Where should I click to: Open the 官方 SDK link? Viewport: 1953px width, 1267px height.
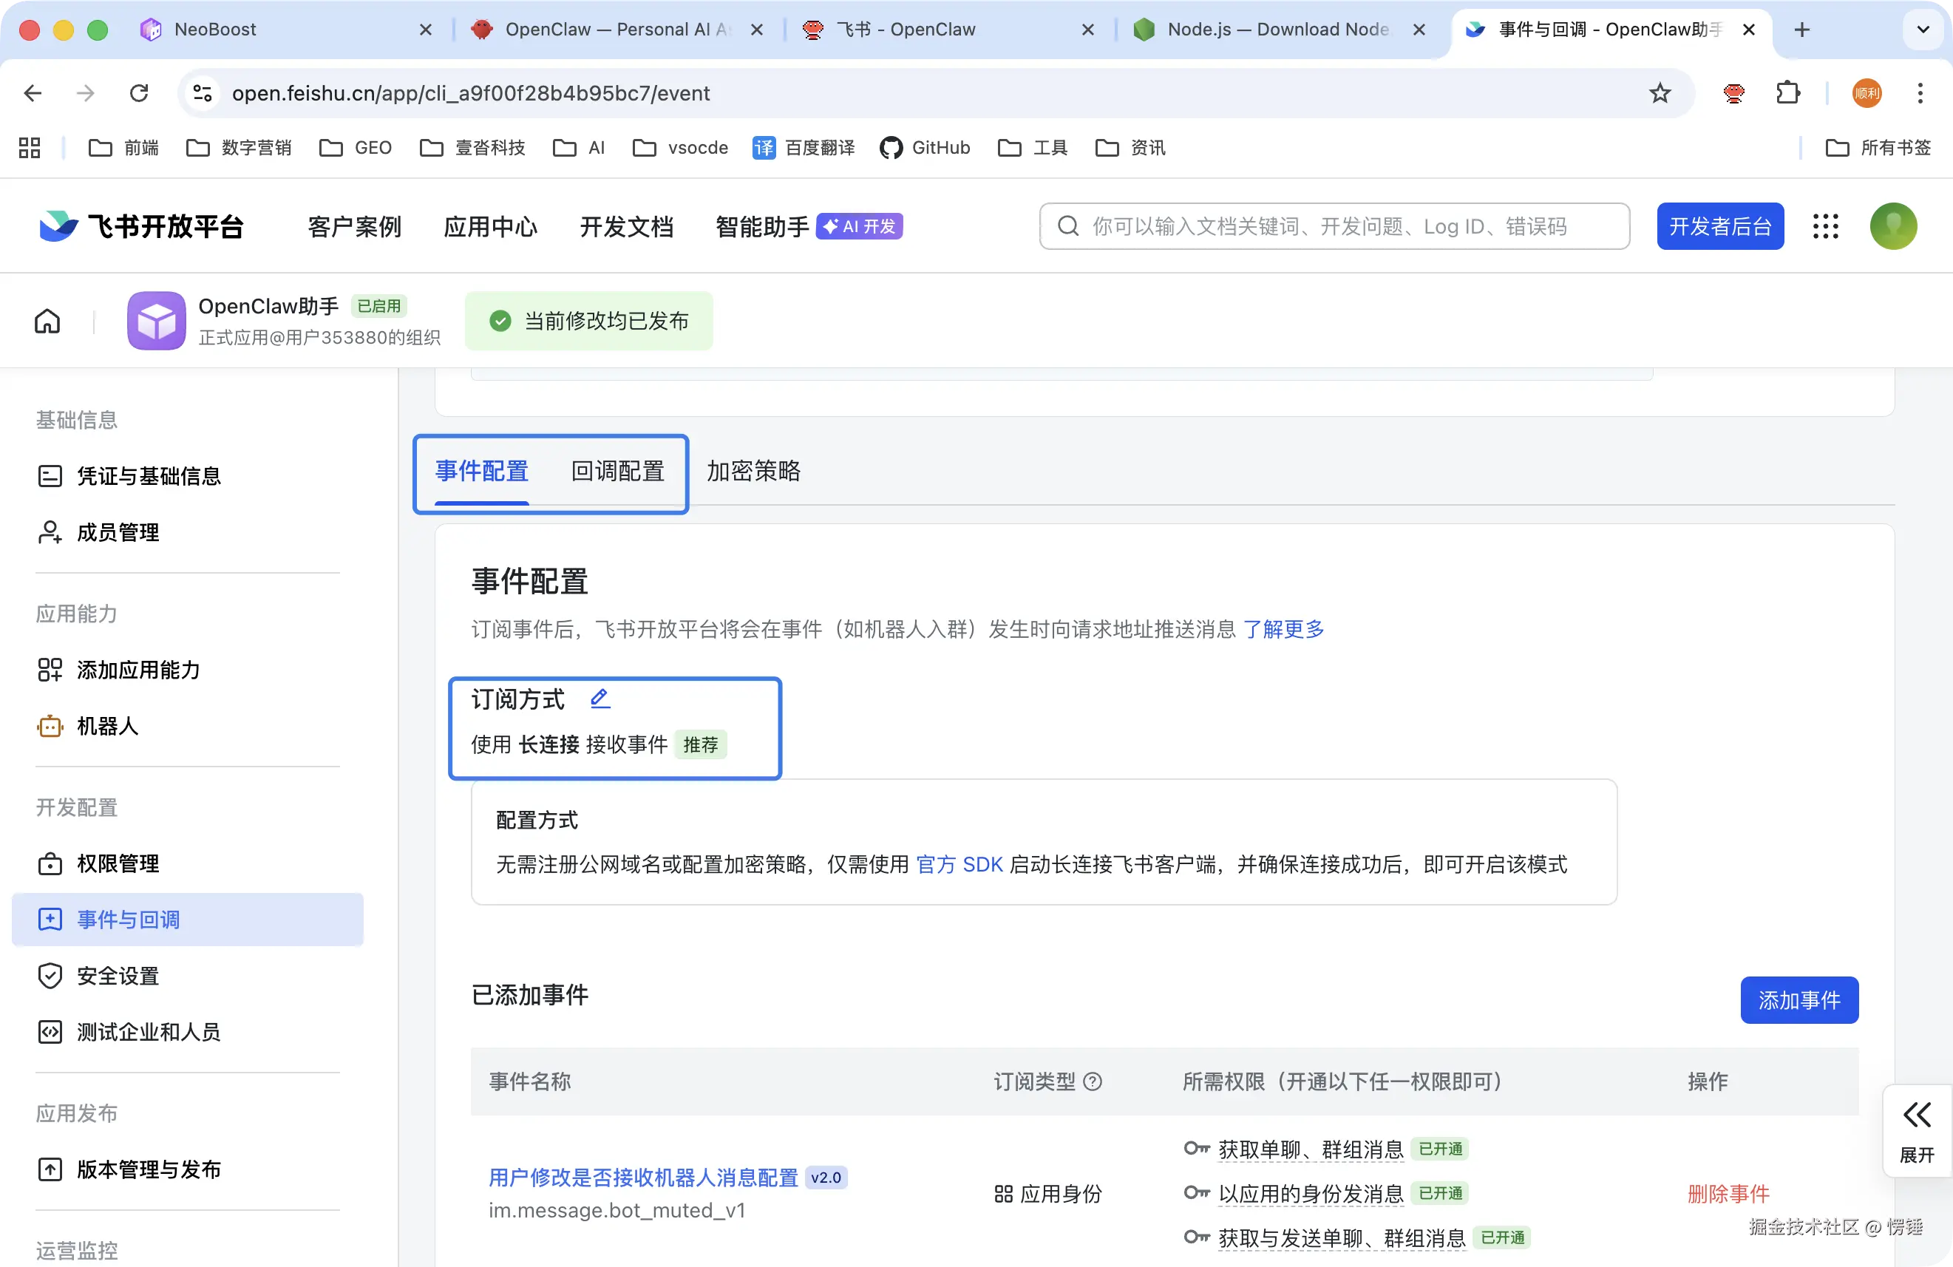coord(959,864)
